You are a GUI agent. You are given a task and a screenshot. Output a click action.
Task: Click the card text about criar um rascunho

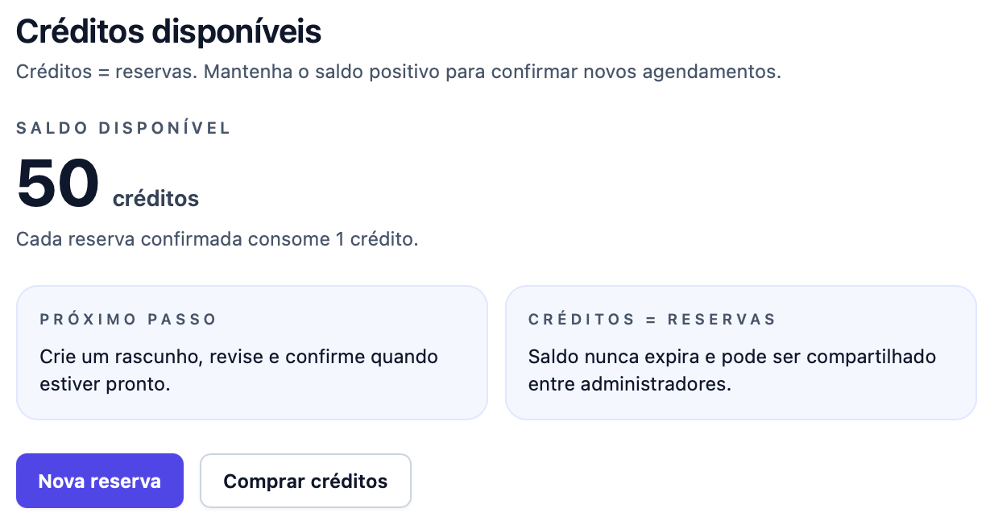point(238,370)
